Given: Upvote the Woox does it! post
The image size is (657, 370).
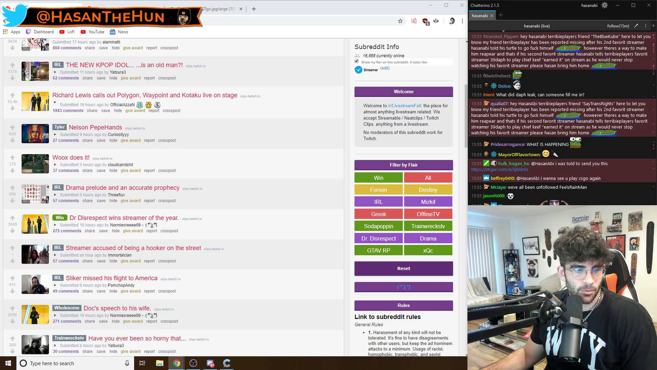Looking at the screenshot, I should tap(12, 157).
